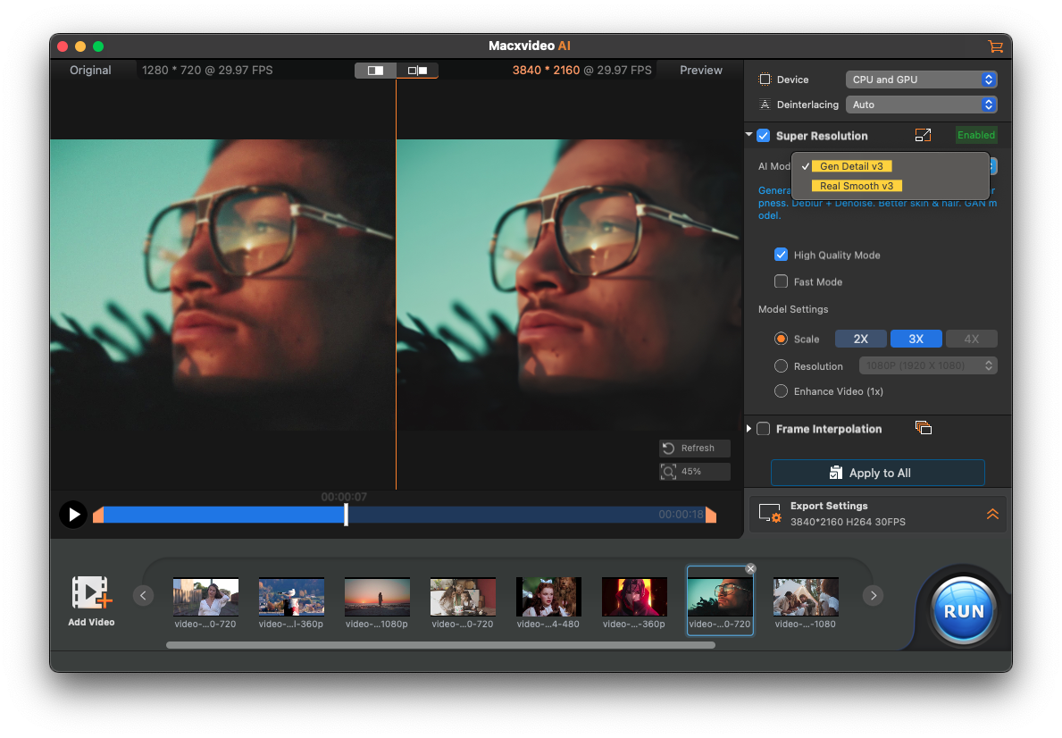Toggle the Super Resolution checkbox
Screen dimensions: 1062x738
[764, 136]
